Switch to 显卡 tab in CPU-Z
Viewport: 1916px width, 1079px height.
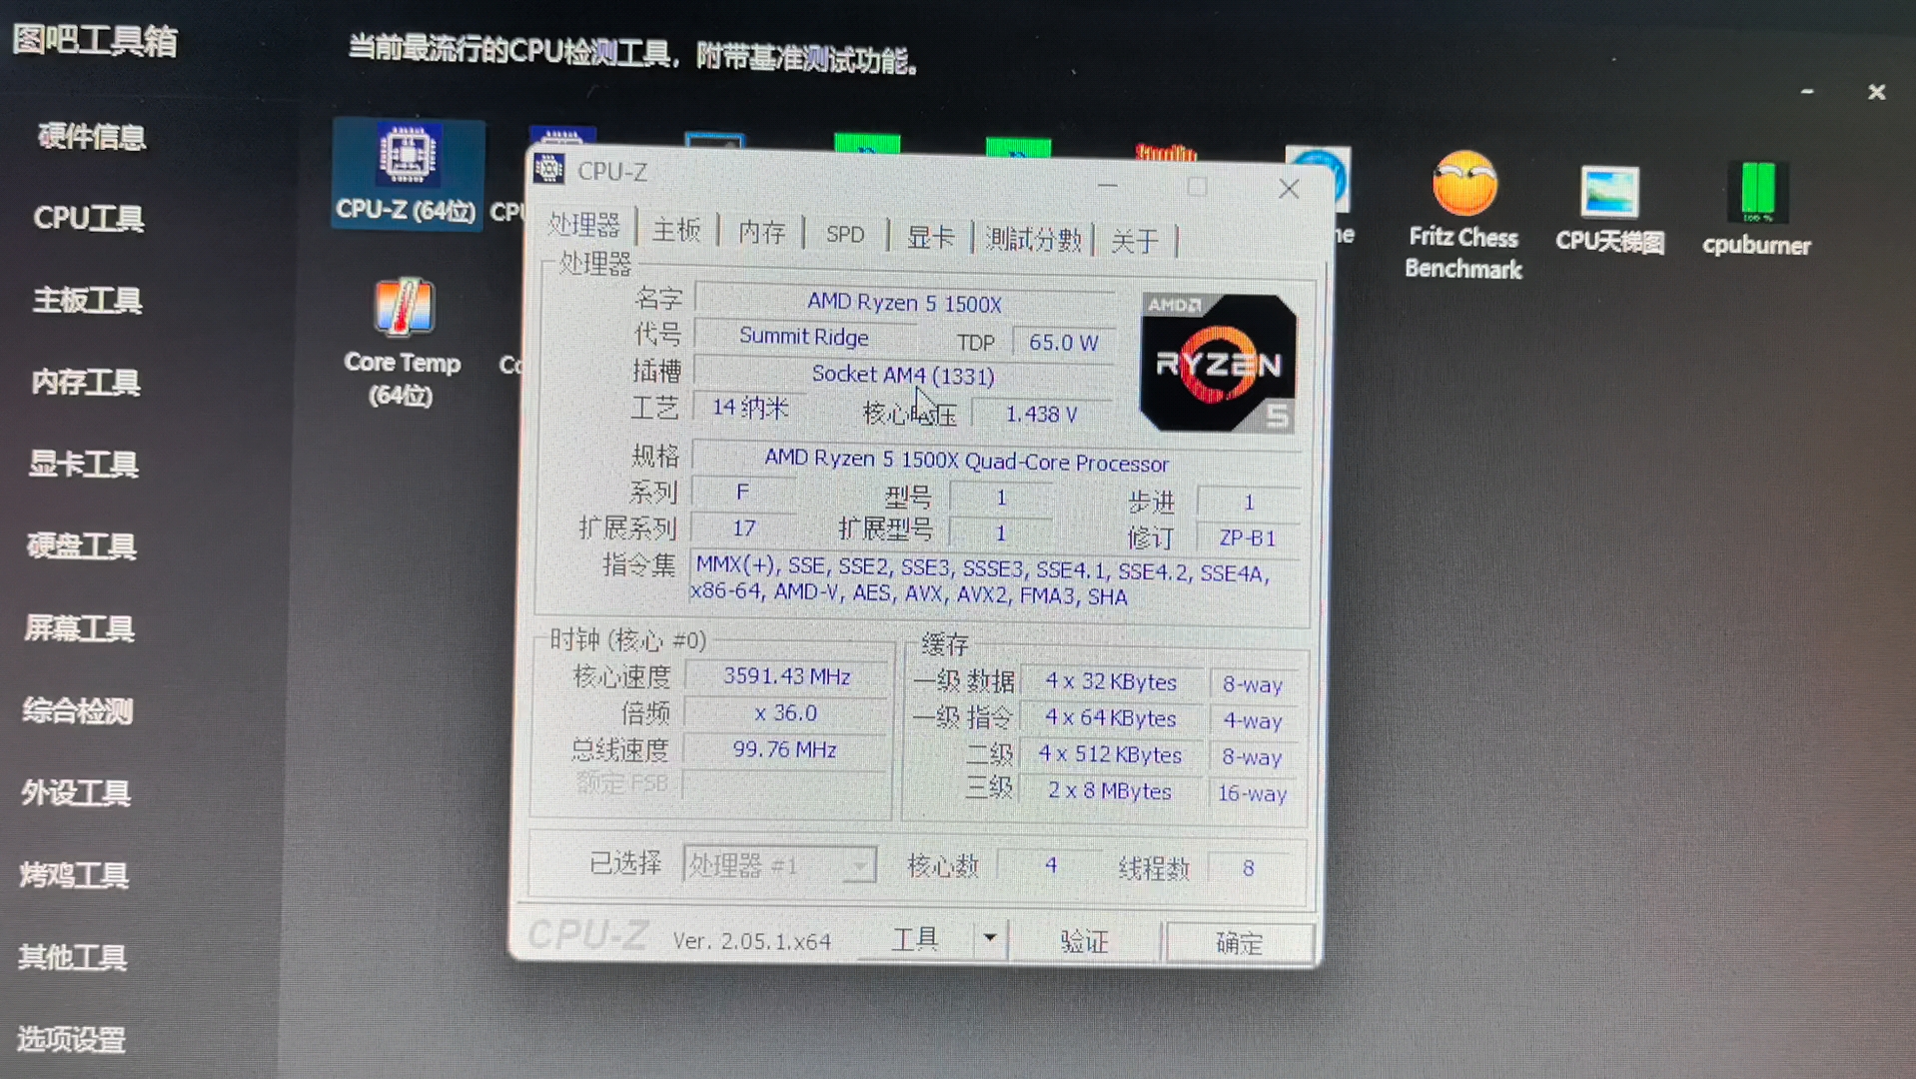click(x=930, y=237)
